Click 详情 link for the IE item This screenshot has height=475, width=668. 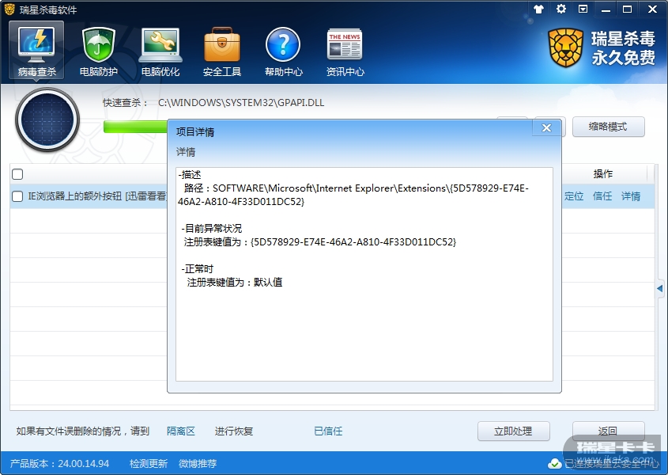[631, 196]
